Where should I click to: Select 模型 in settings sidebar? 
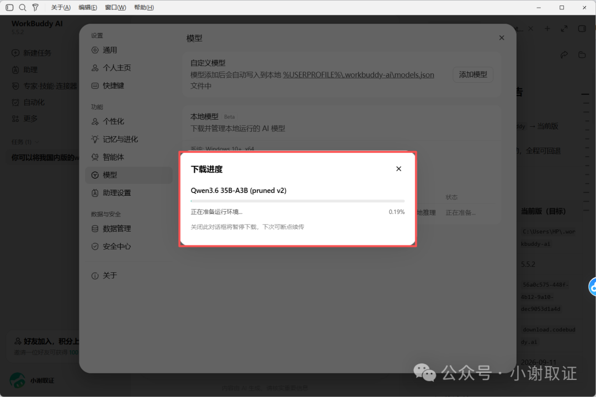click(129, 175)
